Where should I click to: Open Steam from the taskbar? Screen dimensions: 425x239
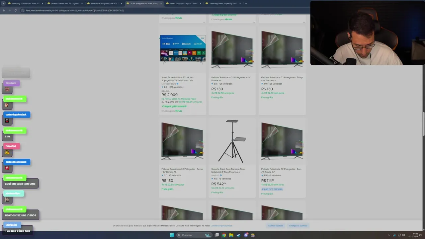coord(238,235)
